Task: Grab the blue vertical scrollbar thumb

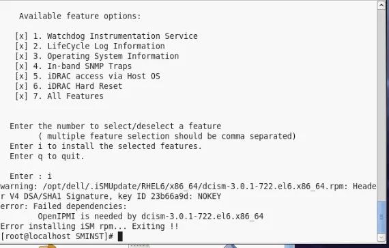Action: tap(381, 217)
